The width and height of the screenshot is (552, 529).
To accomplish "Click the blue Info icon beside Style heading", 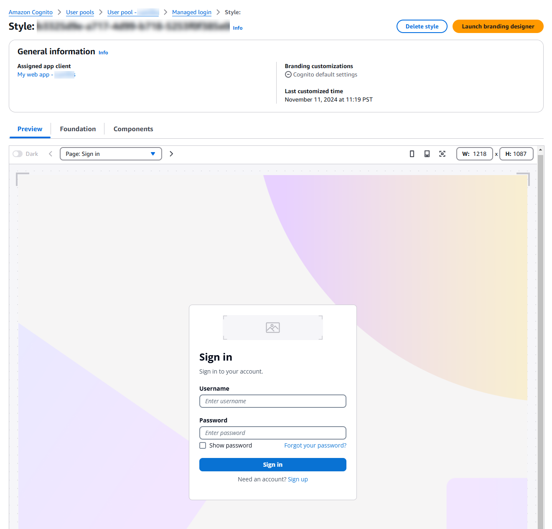I will tap(237, 28).
